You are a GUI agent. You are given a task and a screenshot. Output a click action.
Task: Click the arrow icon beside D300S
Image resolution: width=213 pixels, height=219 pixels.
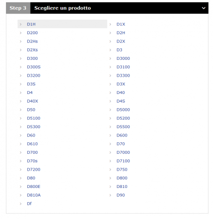tap(20, 67)
